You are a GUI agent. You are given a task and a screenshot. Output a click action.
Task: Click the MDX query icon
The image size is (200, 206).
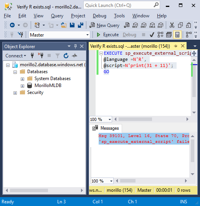(x=135, y=25)
